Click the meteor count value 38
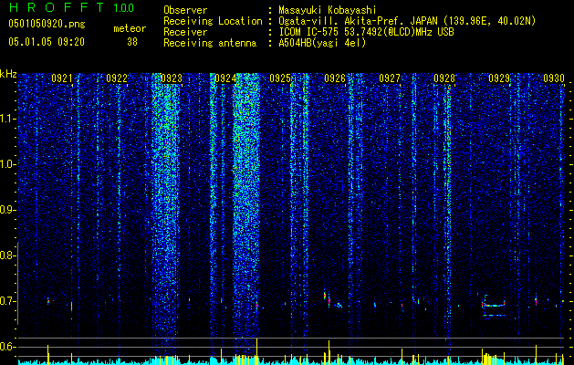574x365 pixels. [132, 42]
